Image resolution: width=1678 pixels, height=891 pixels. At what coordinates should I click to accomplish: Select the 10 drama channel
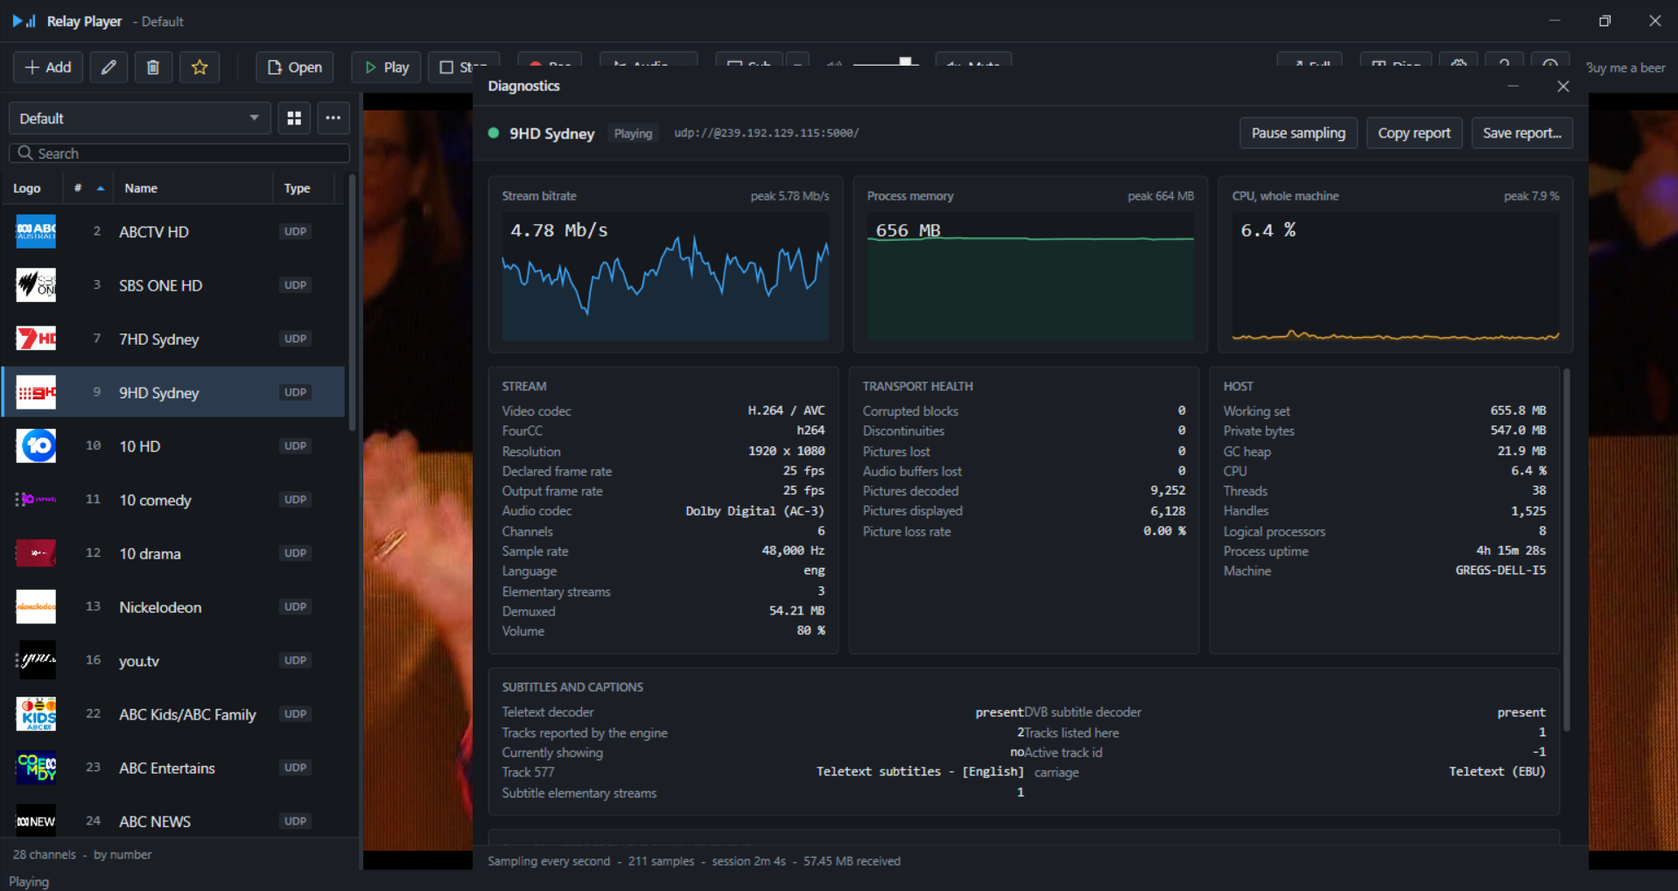click(x=175, y=553)
